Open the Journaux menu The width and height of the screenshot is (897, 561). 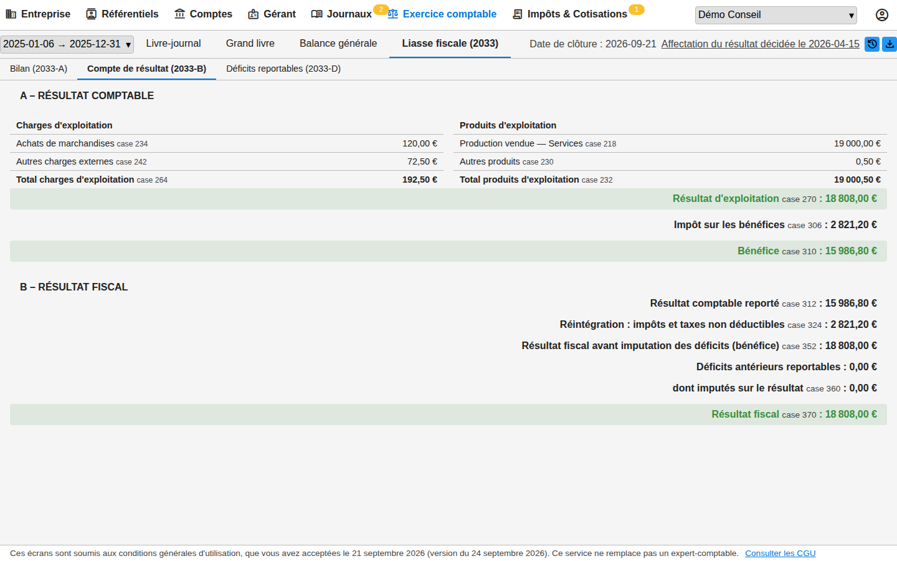tap(341, 14)
